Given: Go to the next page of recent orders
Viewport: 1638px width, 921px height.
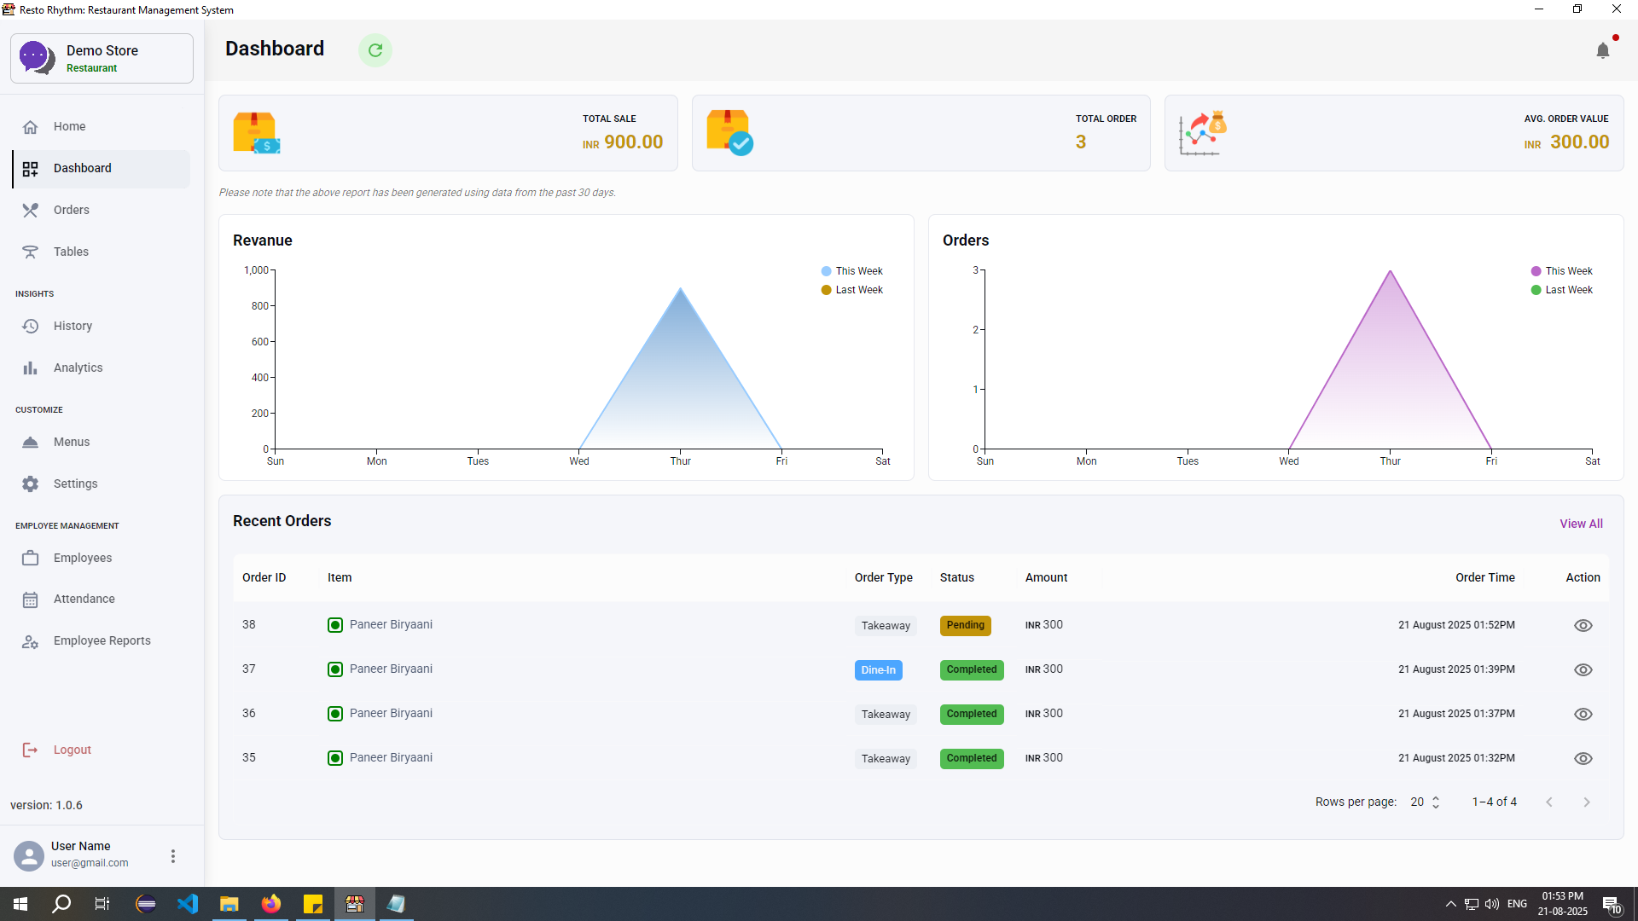Looking at the screenshot, I should [x=1587, y=802].
